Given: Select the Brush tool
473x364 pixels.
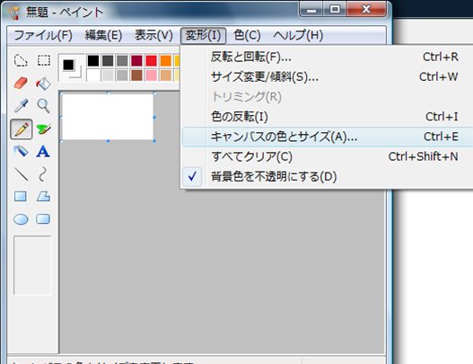Looking at the screenshot, I should click(x=43, y=129).
